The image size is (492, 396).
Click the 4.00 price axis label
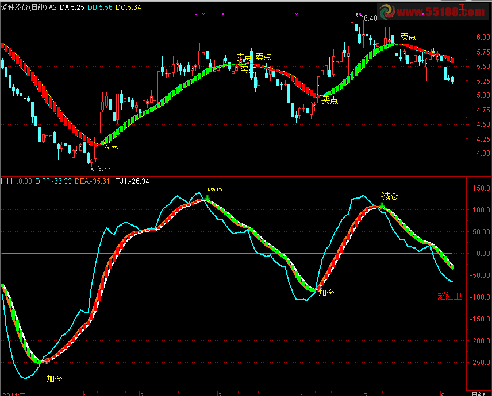point(483,153)
